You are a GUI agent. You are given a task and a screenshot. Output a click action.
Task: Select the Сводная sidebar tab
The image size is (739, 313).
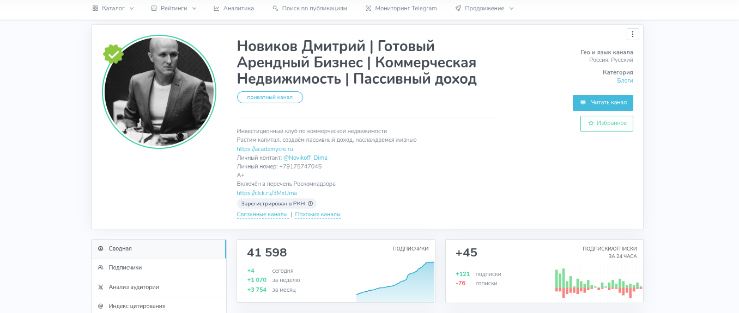tap(159, 249)
